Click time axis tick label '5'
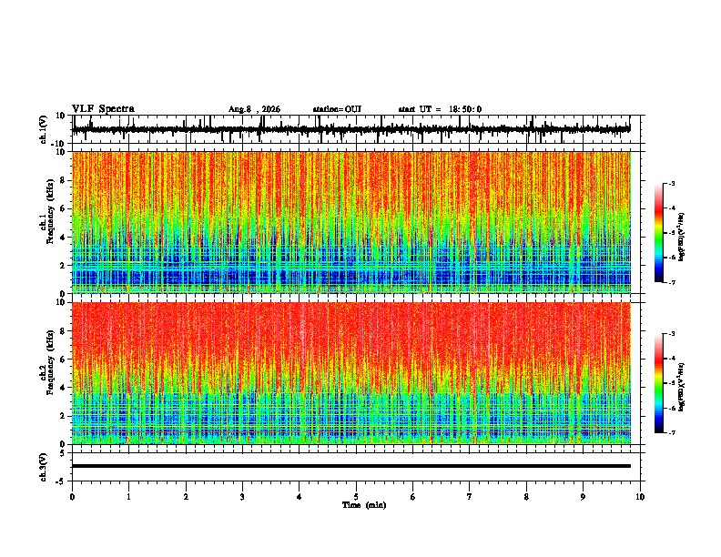The height and width of the screenshot is (557, 721). tap(356, 497)
